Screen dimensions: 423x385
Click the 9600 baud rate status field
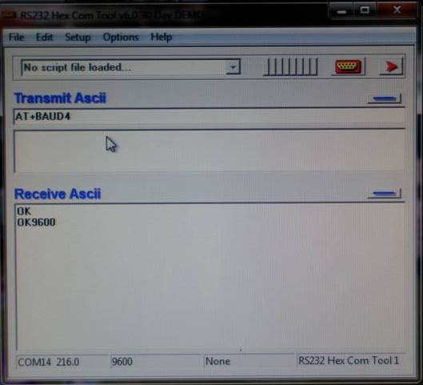(156, 362)
